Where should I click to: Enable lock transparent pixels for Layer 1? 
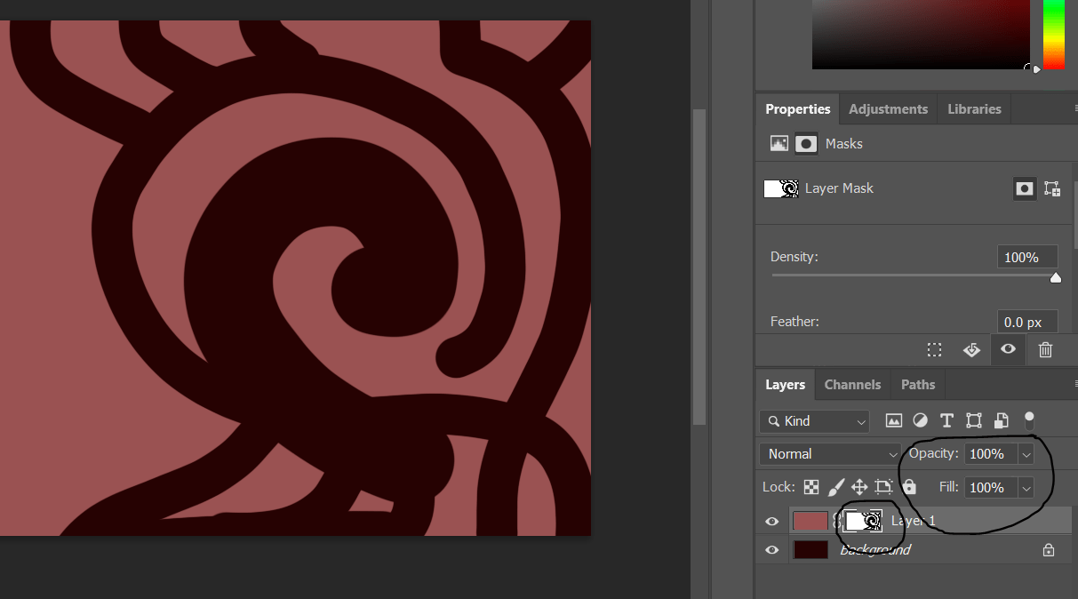point(810,487)
